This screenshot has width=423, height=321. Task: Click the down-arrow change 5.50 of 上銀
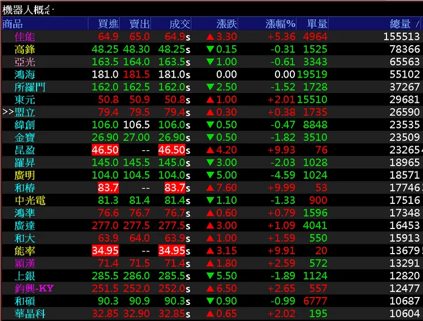pos(221,276)
